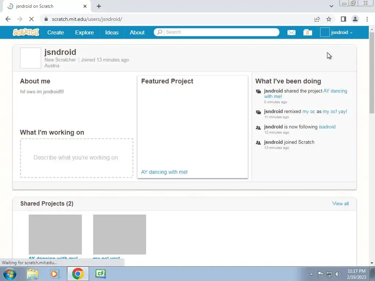
Task: Select the jsndroid on Scratch tab
Action: pyautogui.click(x=47, y=7)
